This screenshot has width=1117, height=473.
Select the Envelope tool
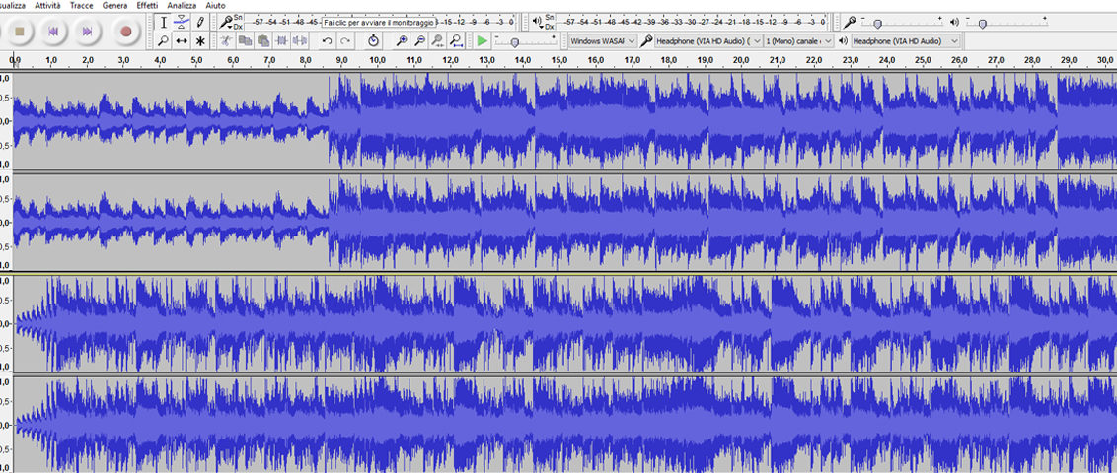point(183,22)
